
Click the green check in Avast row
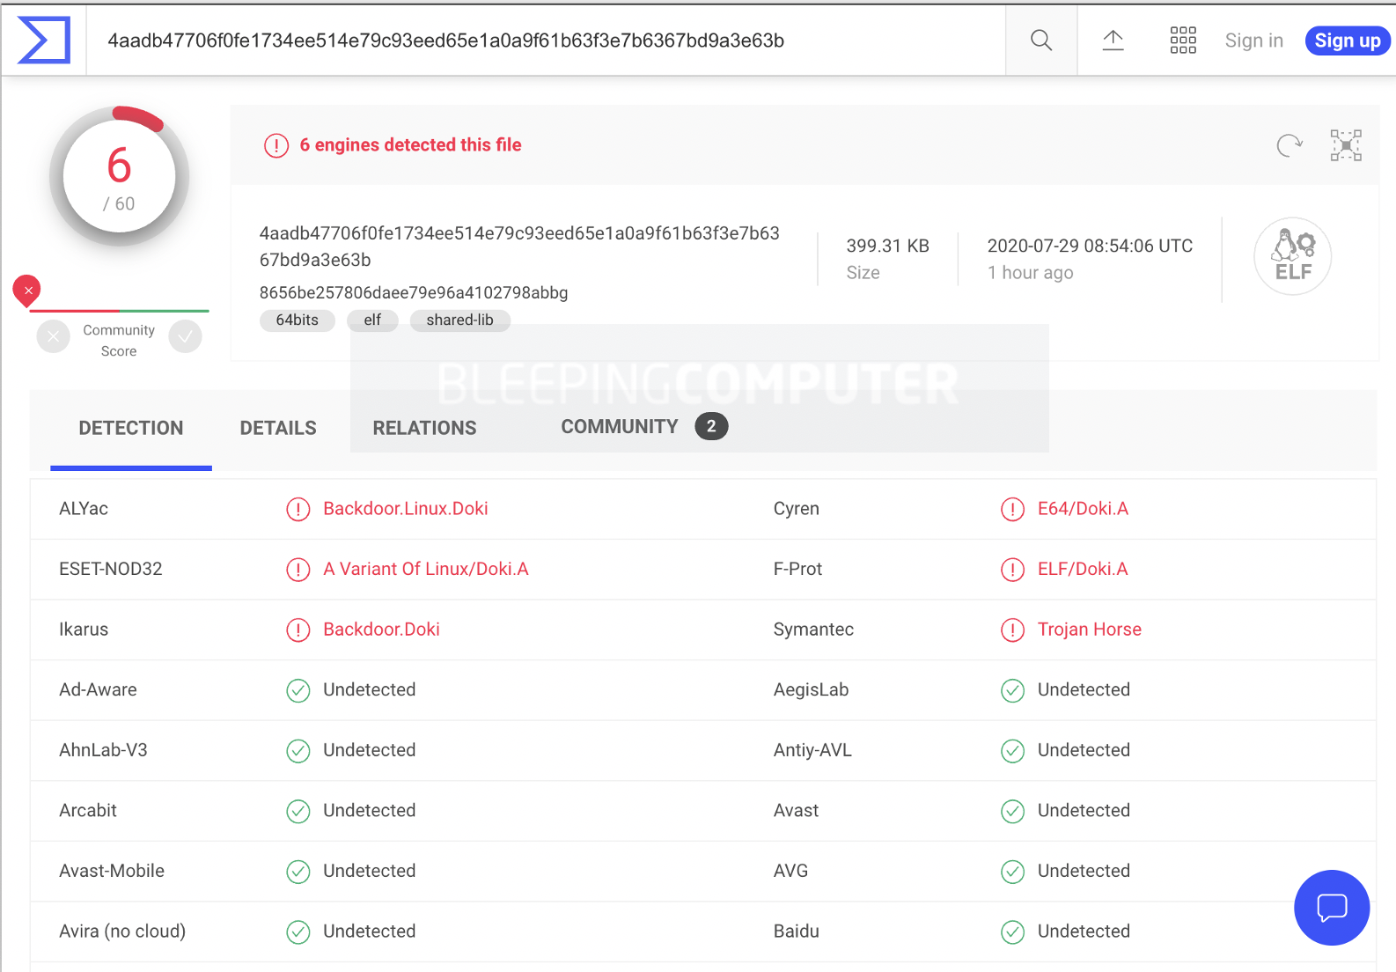1013,811
